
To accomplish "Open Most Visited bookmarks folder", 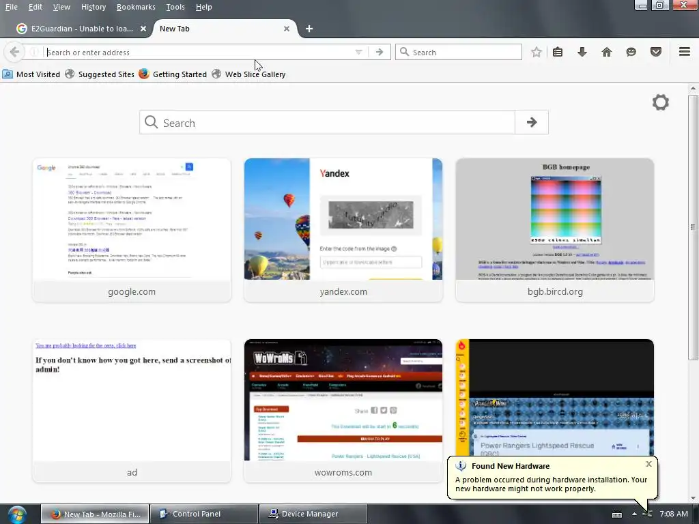I will (x=31, y=74).
